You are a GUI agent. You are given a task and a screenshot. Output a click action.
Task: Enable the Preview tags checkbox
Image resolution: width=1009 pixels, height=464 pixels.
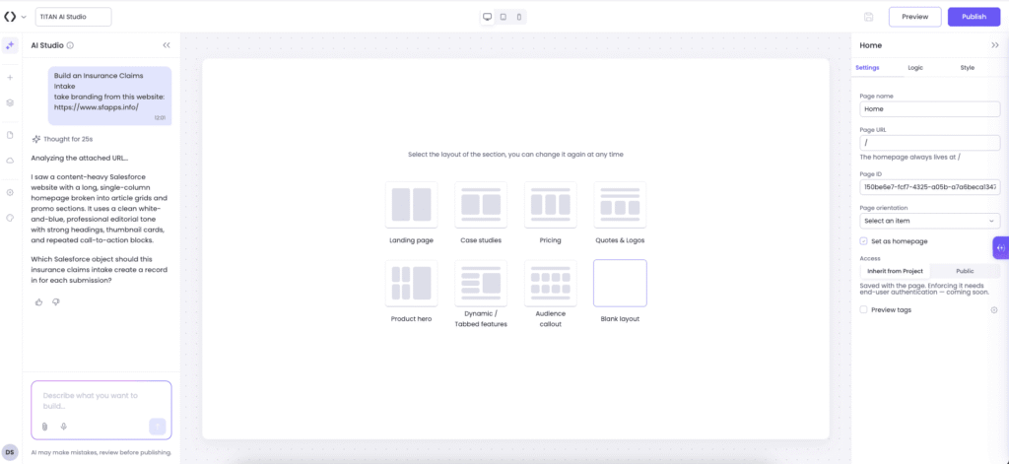pyautogui.click(x=863, y=309)
